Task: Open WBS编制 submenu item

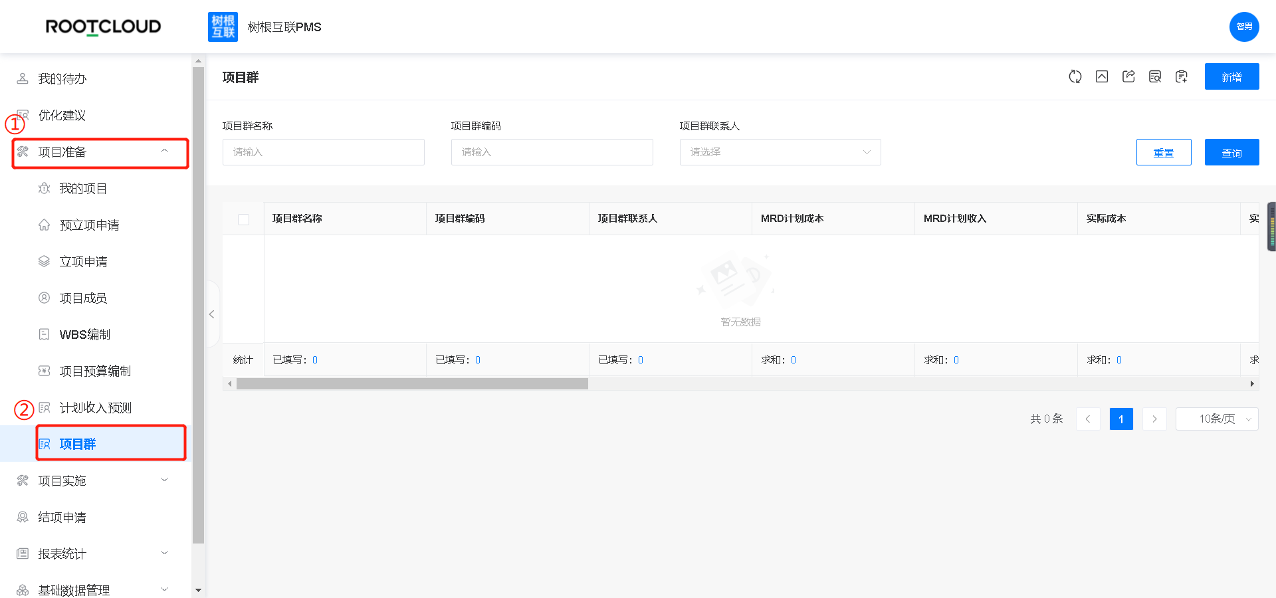Action: (96, 334)
